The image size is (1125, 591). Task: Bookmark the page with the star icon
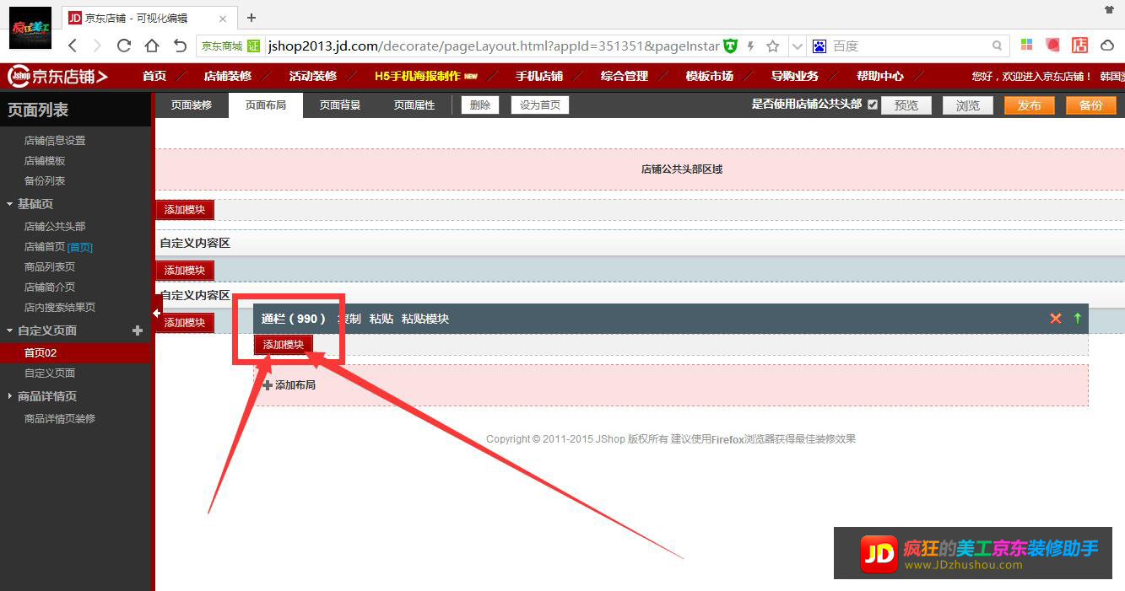point(772,46)
